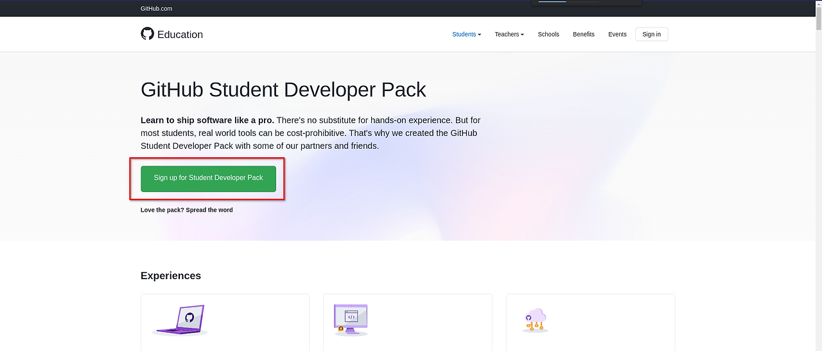
Task: Open the Benefits navigation item
Action: pyautogui.click(x=584, y=34)
